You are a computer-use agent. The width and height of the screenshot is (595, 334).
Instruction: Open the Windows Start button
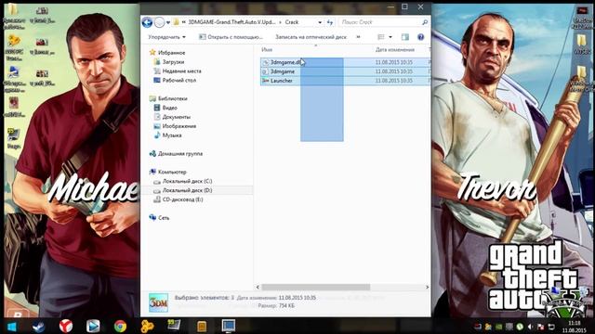pos(12,326)
